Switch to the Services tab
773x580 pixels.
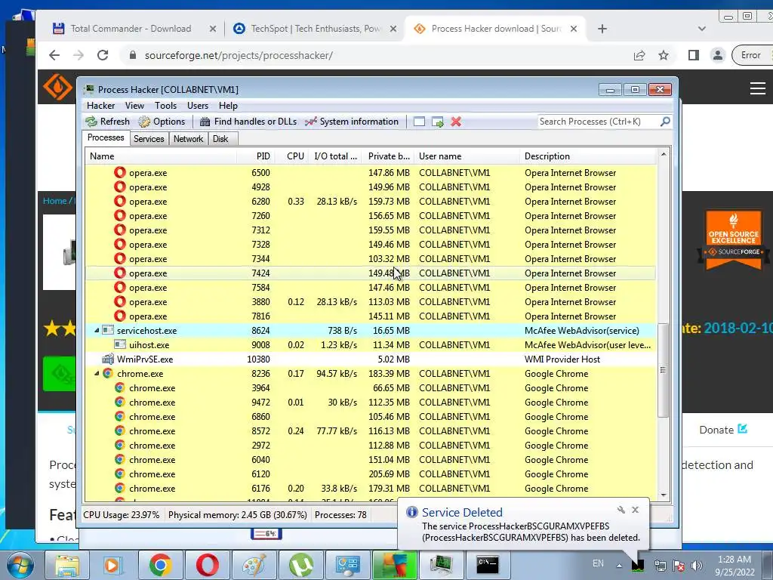click(149, 139)
